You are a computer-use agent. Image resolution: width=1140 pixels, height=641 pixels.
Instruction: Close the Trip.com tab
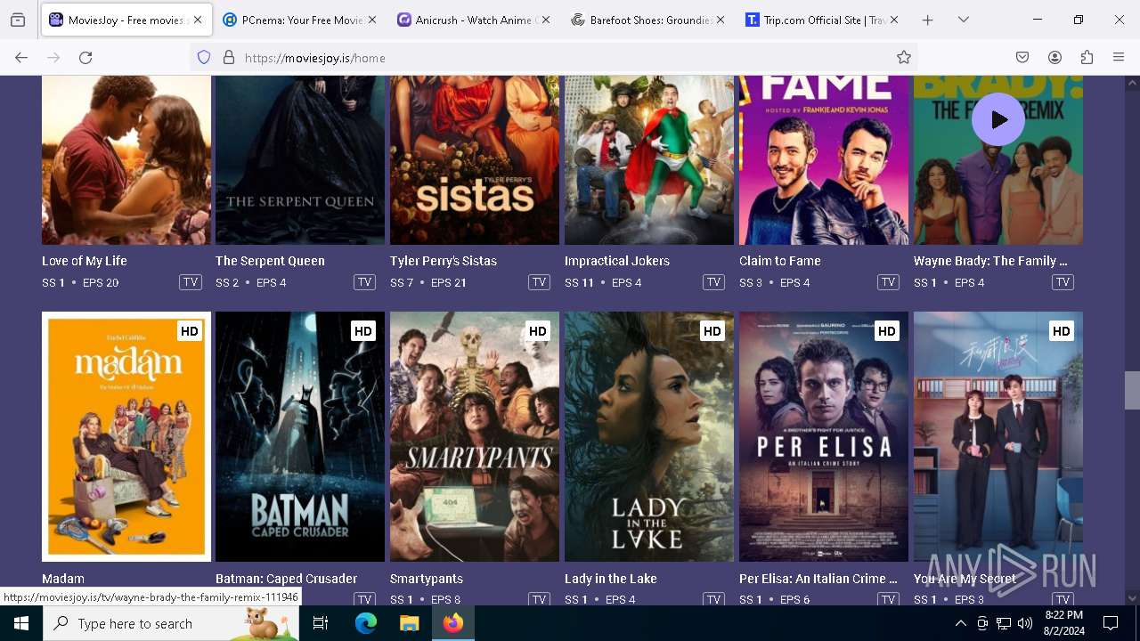[893, 20]
